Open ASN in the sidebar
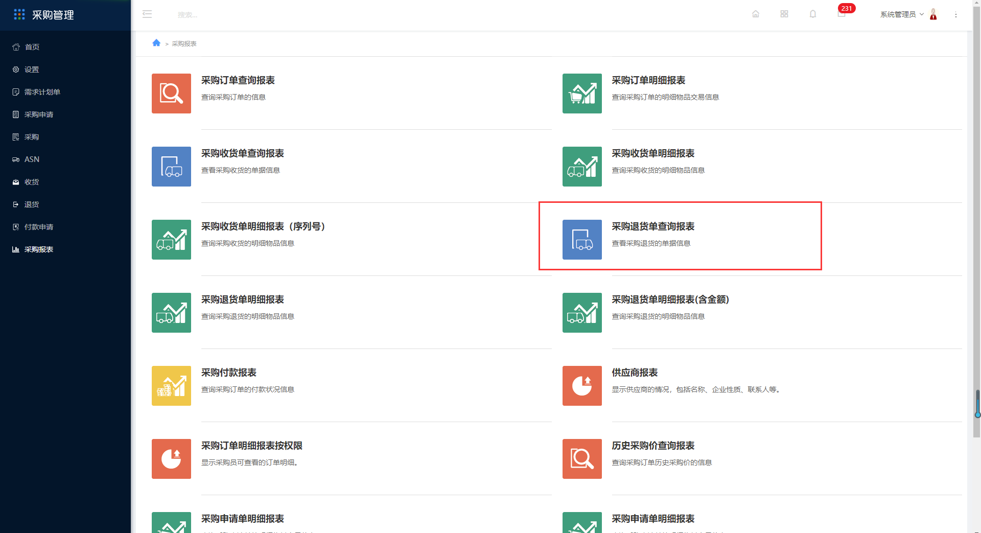This screenshot has height=533, width=981. tap(65, 159)
